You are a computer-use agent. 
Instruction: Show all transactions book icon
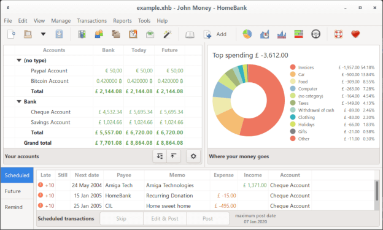[190, 35]
